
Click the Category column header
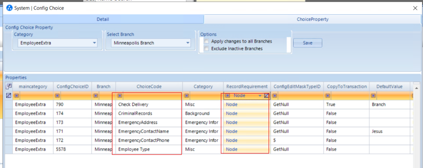(203, 86)
